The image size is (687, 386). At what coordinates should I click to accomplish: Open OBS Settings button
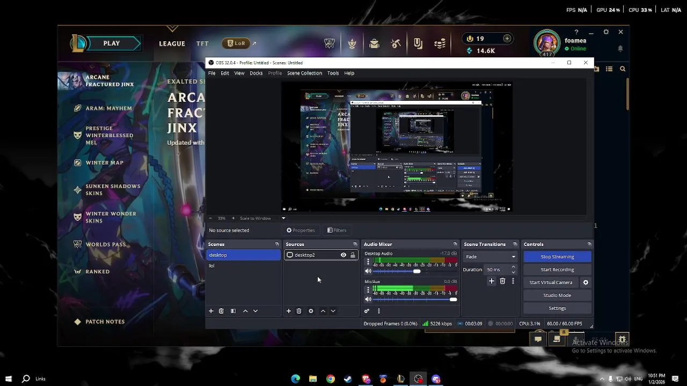point(557,308)
